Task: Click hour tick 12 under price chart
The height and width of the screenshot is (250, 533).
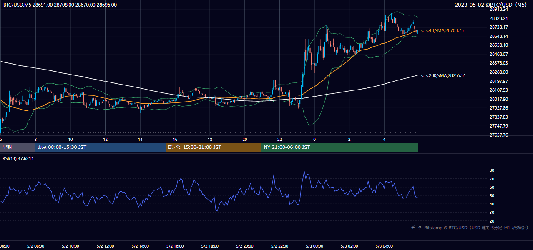Action: coord(106,139)
